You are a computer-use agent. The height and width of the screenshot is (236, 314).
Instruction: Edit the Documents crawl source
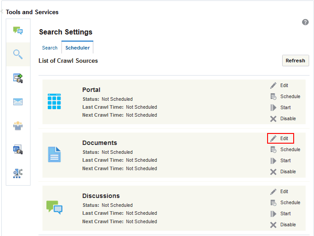point(279,138)
